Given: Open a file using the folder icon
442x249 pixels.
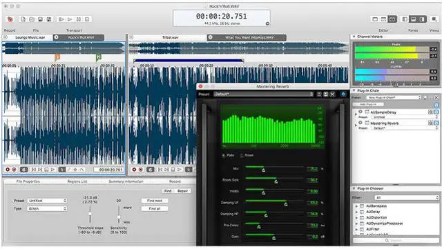Looking at the screenshot, I should tap(32, 19).
